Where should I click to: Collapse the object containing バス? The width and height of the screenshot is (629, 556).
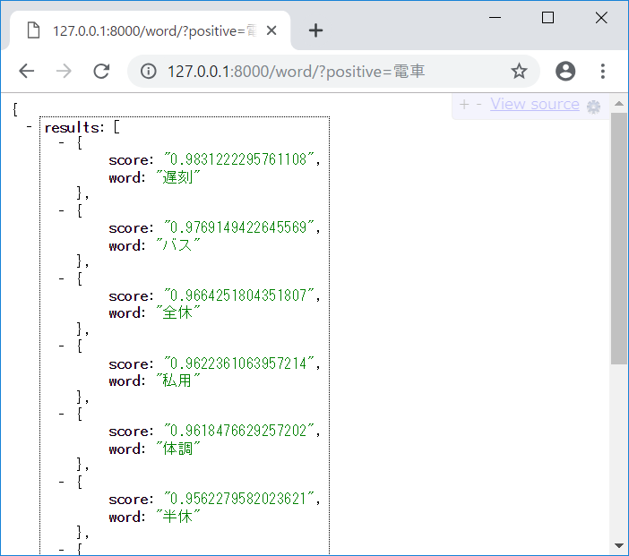61,210
